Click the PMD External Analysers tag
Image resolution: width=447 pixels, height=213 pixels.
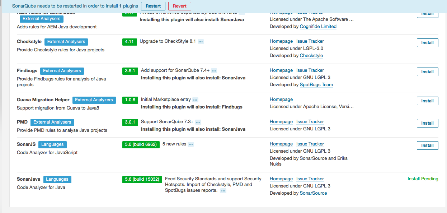pyautogui.click(x=52, y=122)
